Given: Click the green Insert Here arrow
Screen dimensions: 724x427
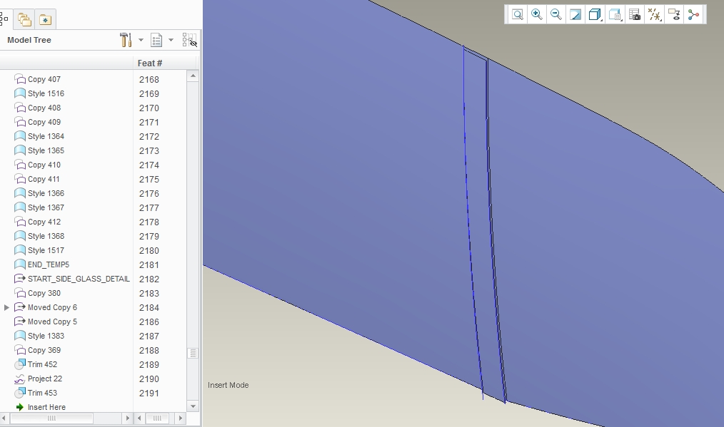Looking at the screenshot, I should coord(20,407).
